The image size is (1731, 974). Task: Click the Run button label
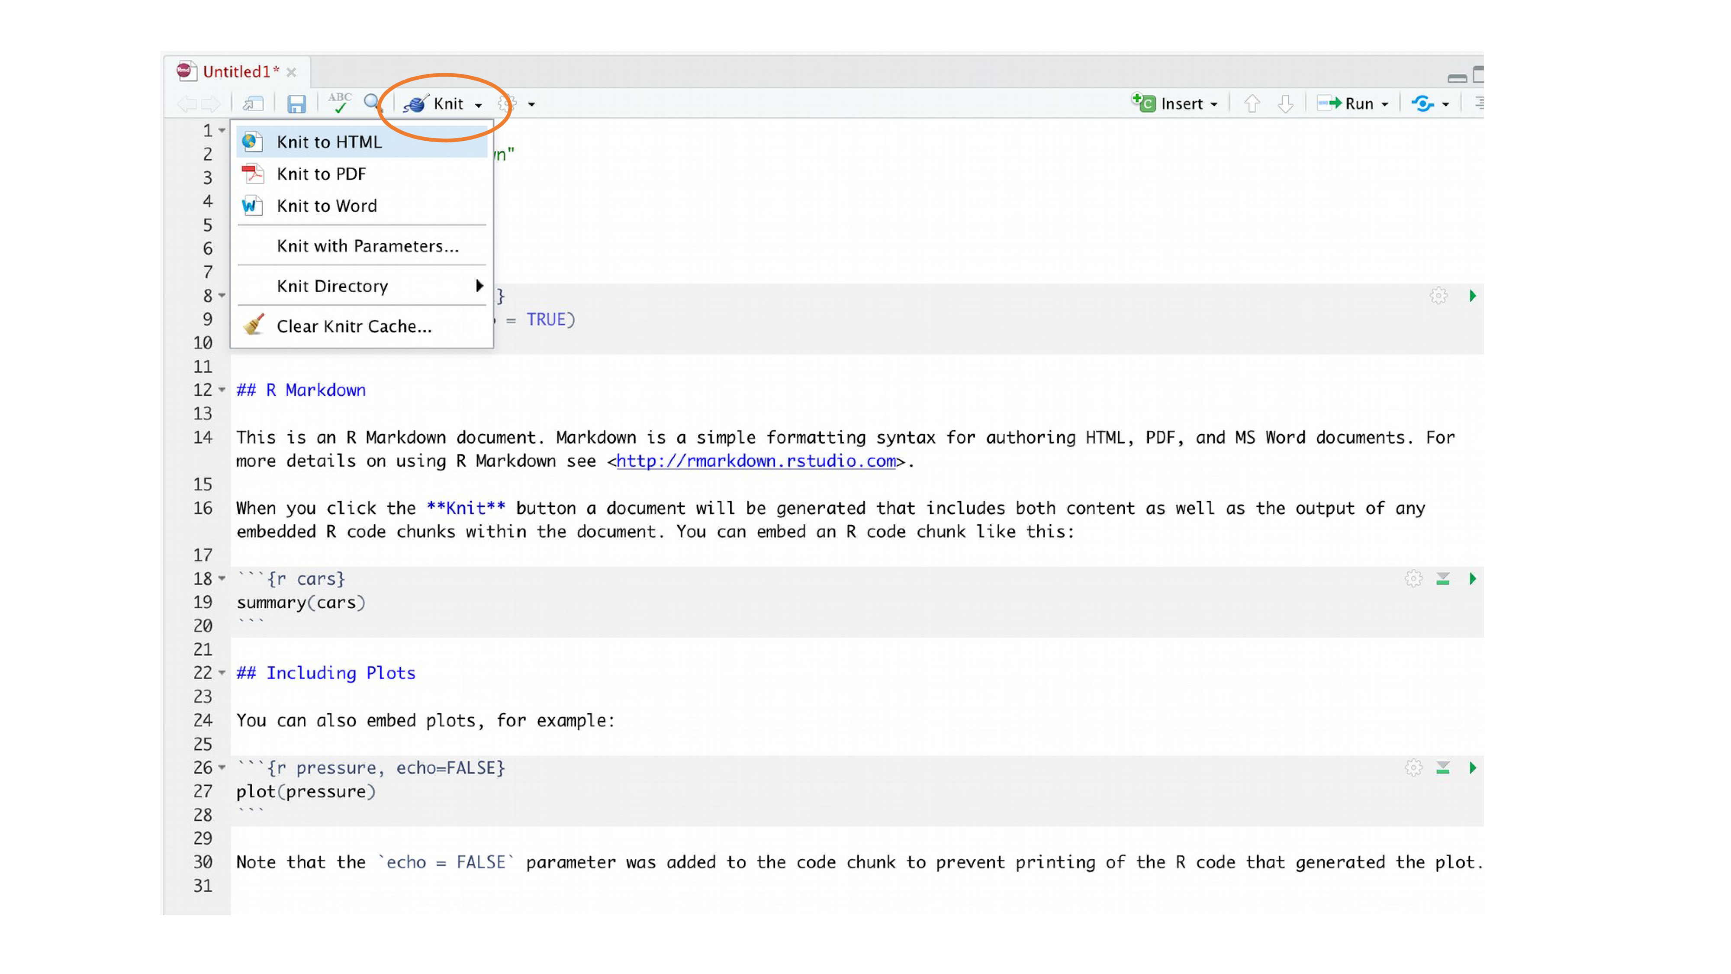coord(1359,103)
